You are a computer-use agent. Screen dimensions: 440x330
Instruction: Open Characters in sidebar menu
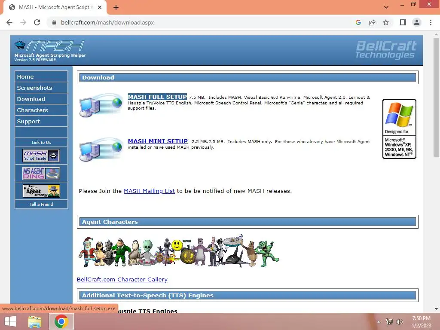(x=41, y=110)
